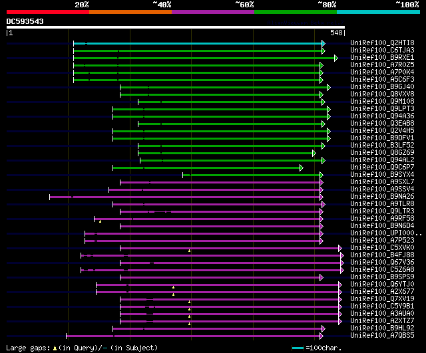The height and width of the screenshot is (353, 426).
Task: Click the UniRef100_A2X677 label
Action: [382, 292]
